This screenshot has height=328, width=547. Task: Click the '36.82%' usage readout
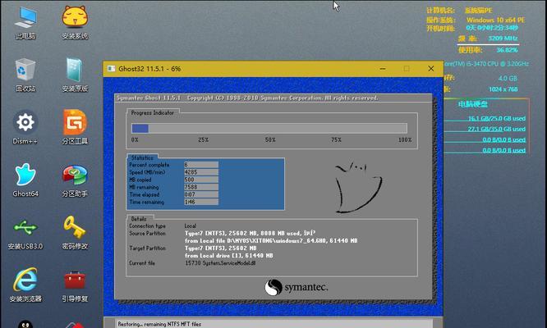pos(508,50)
